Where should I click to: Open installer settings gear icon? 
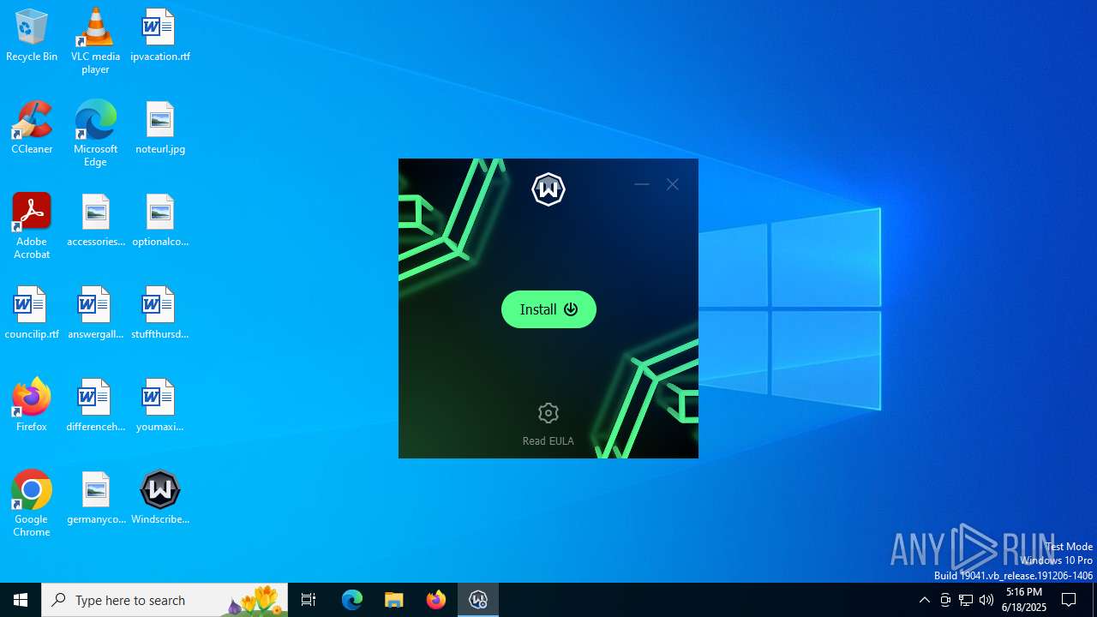coord(548,413)
